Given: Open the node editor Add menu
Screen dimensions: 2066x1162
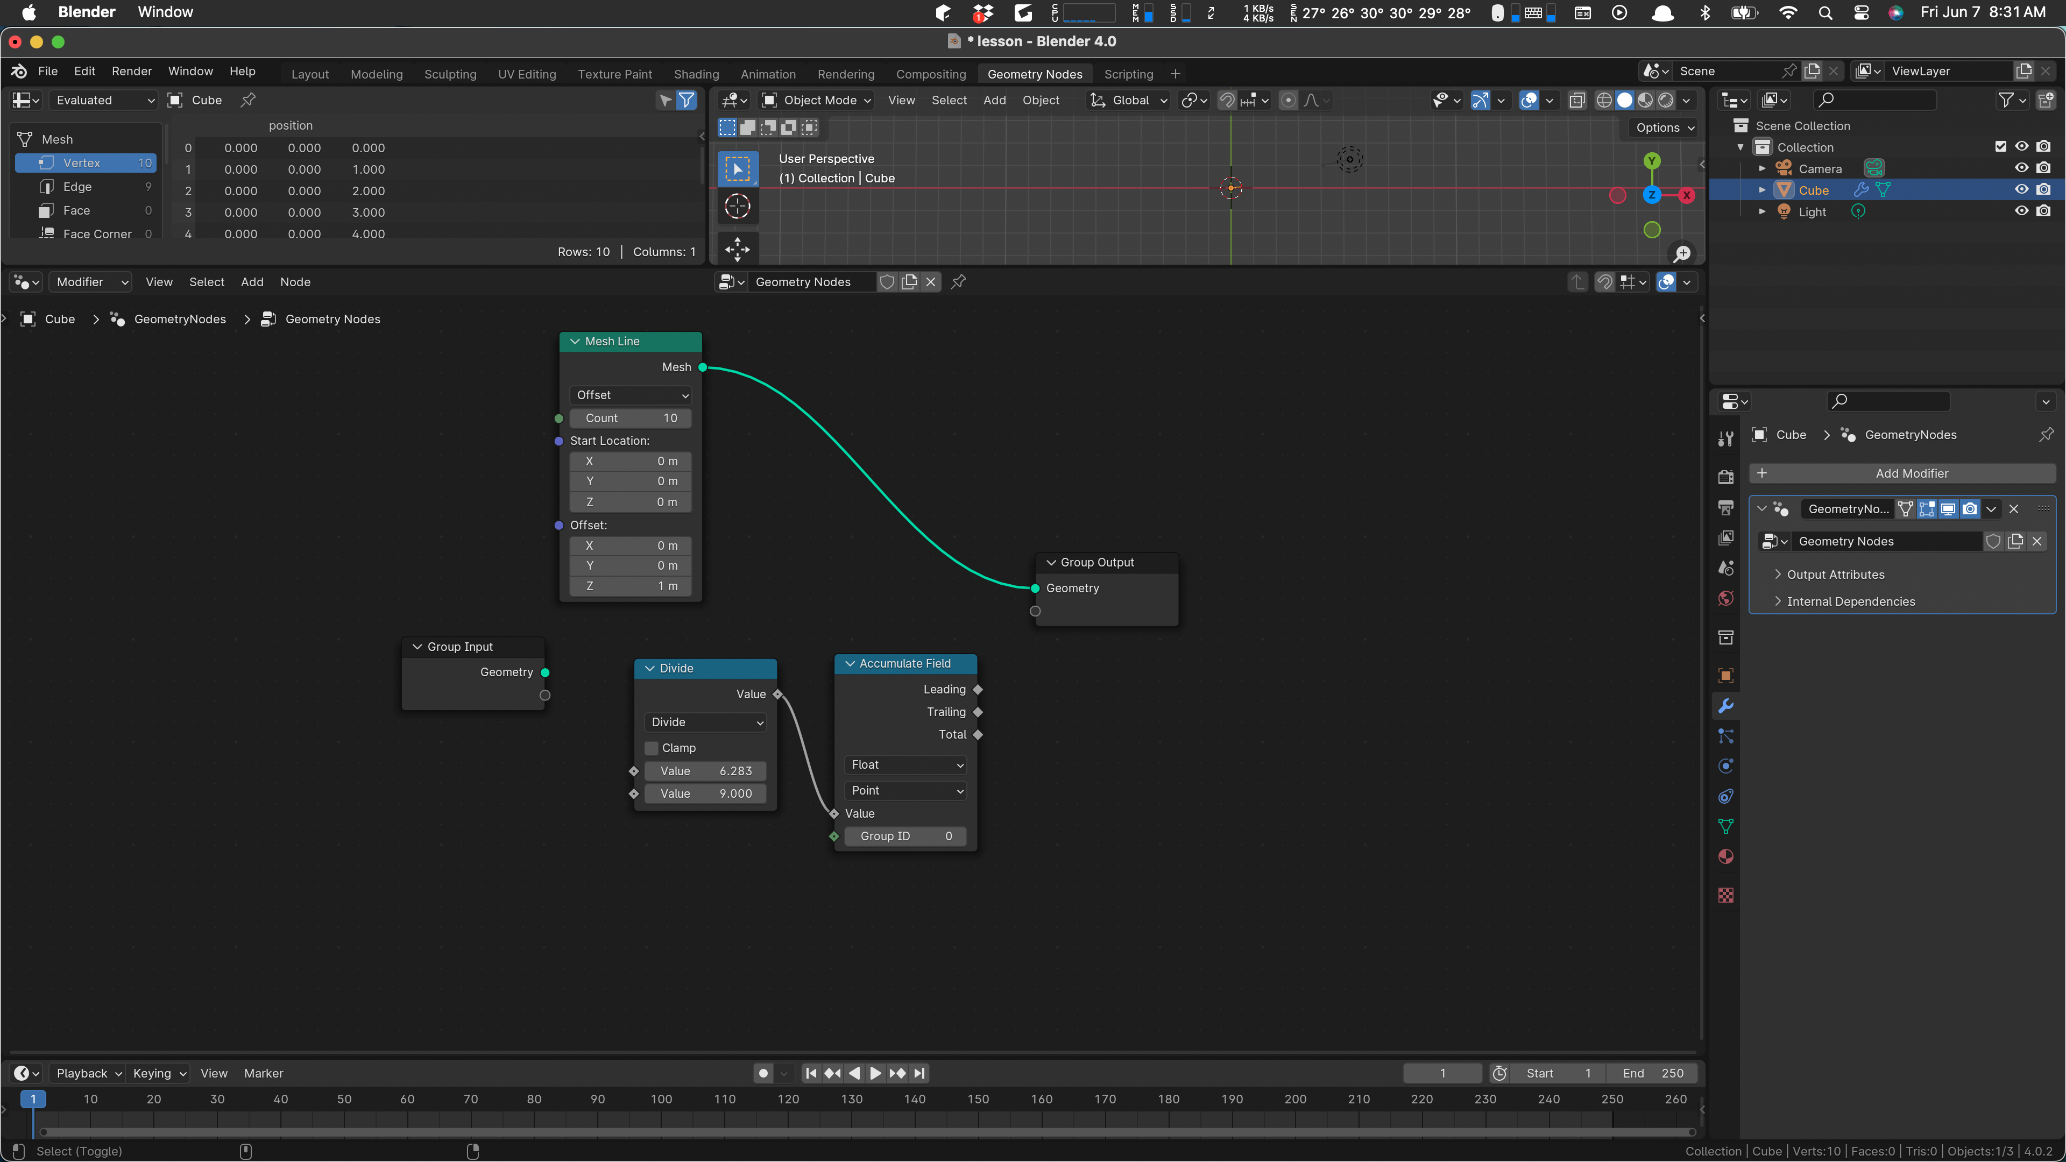Looking at the screenshot, I should pos(252,281).
